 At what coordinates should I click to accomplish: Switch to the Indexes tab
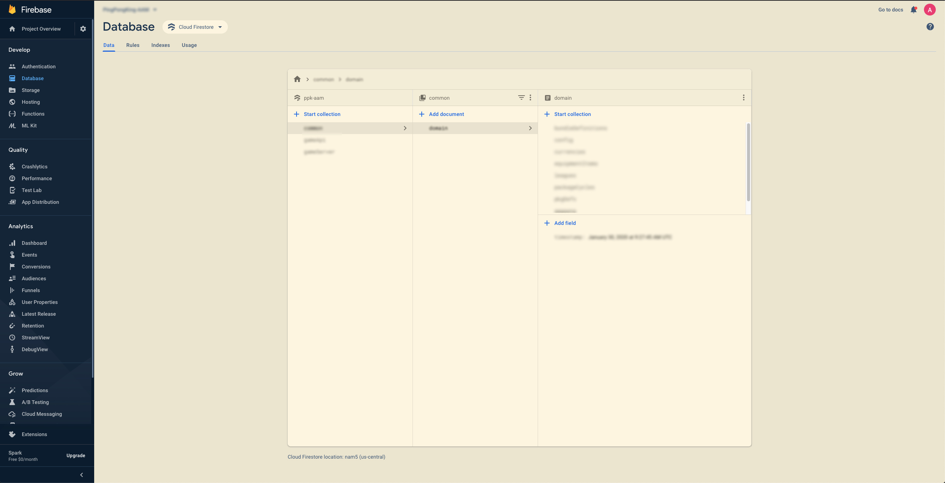(161, 45)
